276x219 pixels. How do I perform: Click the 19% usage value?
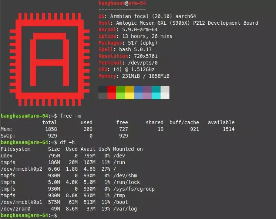(x=106, y=209)
